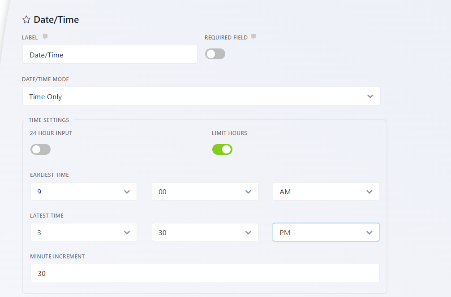The image size is (451, 297).
Task: Open the Latest Time minutes dropdown showing 30
Action: click(x=205, y=232)
